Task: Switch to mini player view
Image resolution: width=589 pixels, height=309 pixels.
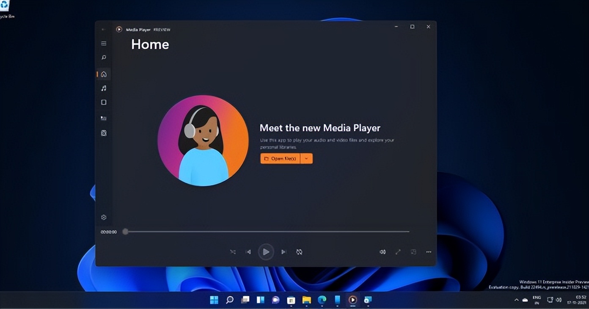Action: click(413, 252)
